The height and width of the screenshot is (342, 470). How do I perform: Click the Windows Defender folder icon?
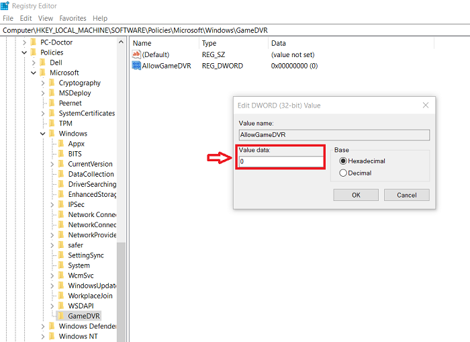[52, 326]
